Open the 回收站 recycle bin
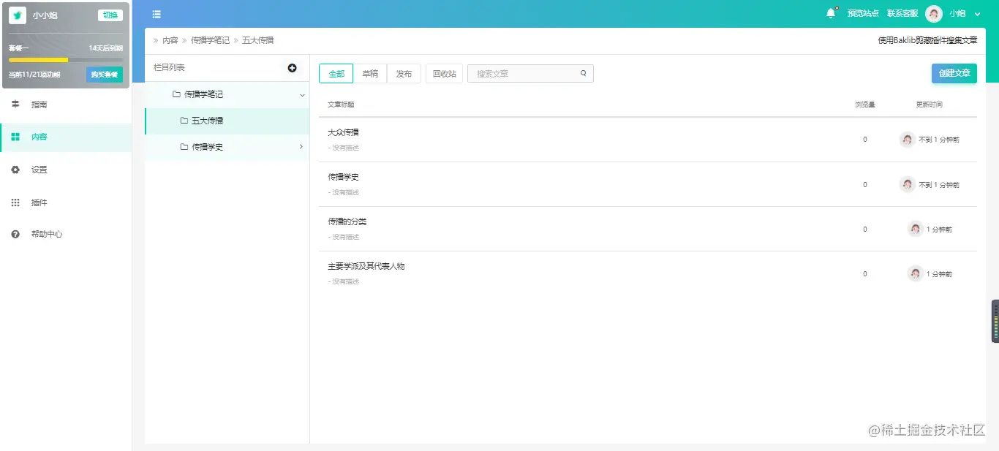The width and height of the screenshot is (999, 451). 444,74
